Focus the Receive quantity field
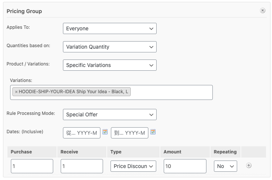272x180 pixels. (82, 166)
